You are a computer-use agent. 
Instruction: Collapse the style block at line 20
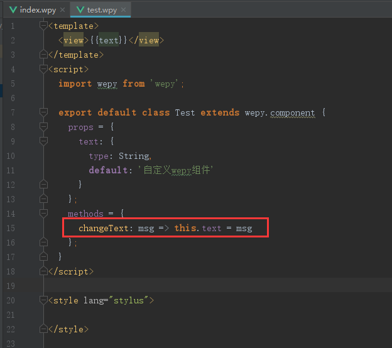click(x=43, y=300)
